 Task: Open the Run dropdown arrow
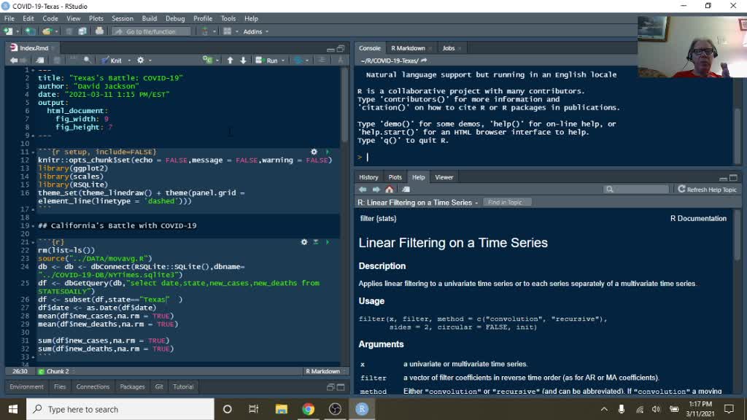(283, 61)
